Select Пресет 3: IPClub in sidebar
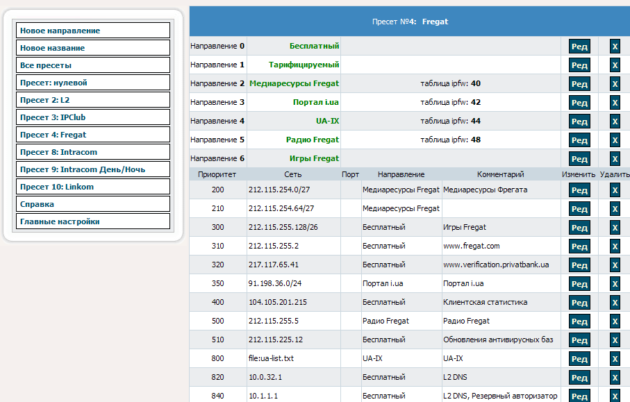The image size is (630, 402). click(93, 117)
